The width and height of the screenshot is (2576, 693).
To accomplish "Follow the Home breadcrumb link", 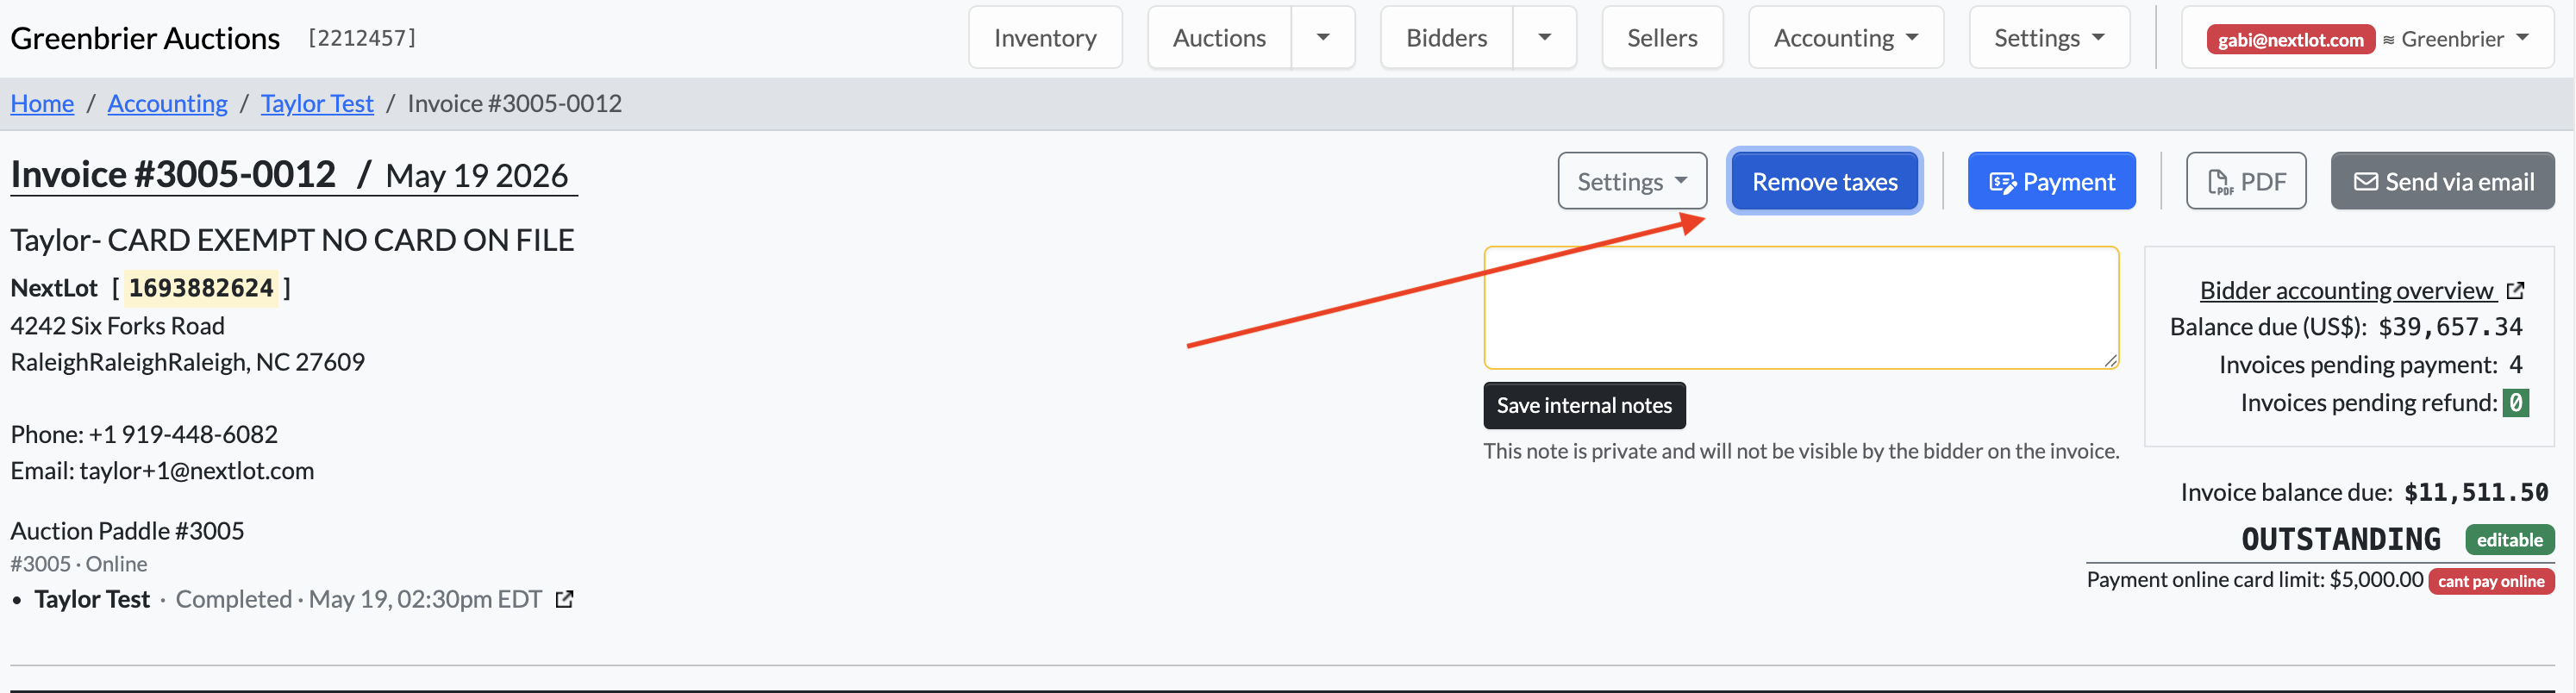I will coord(42,103).
